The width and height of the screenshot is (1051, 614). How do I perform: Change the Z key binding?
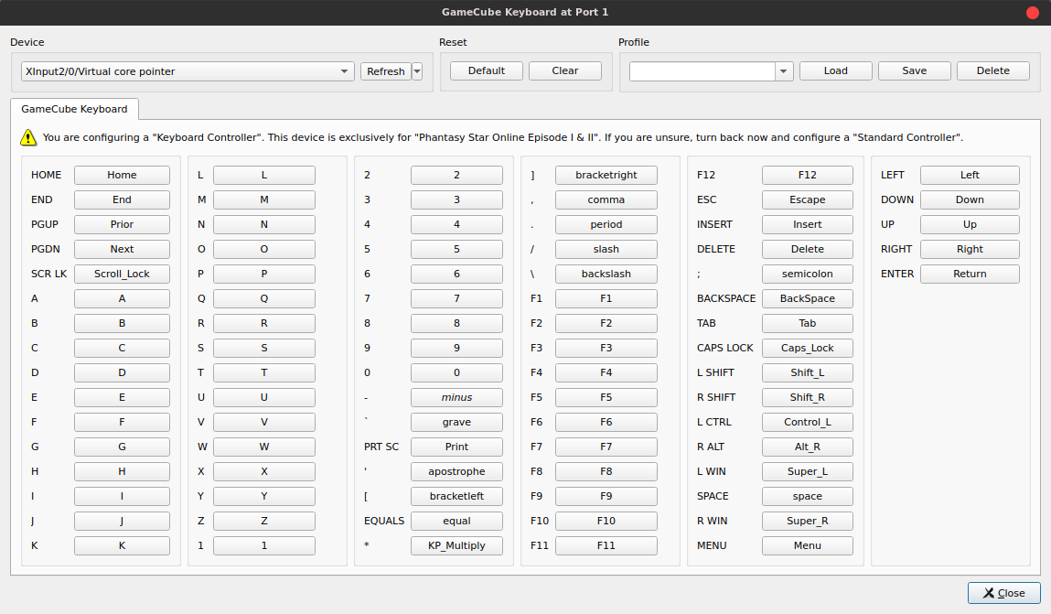[264, 521]
